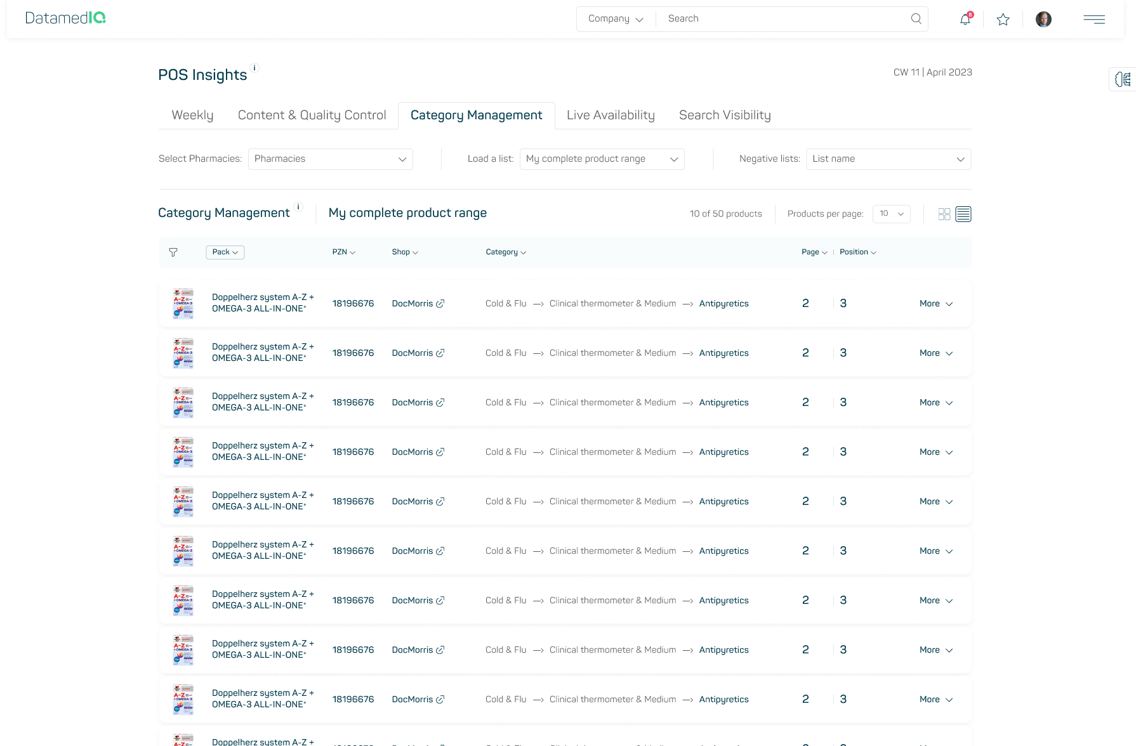This screenshot has height=746, width=1136.
Task: Click 'Clinical thermometer & Medium' in sixth row
Action: point(612,551)
